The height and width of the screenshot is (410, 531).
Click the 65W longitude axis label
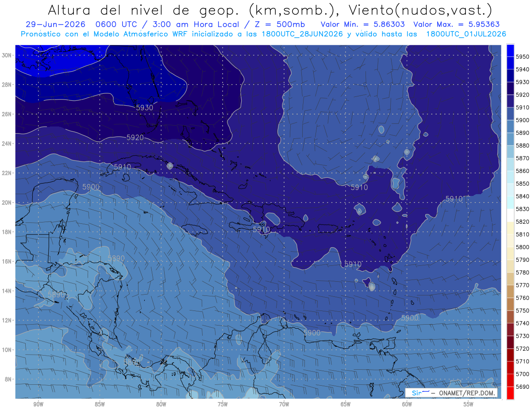346,404
